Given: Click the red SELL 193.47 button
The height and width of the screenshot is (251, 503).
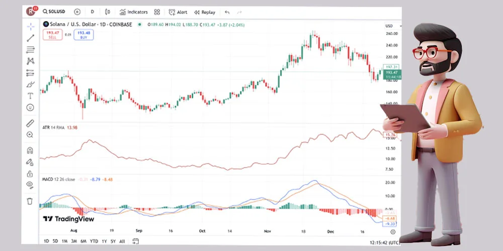Looking at the screenshot, I should pyautogui.click(x=53, y=35).
